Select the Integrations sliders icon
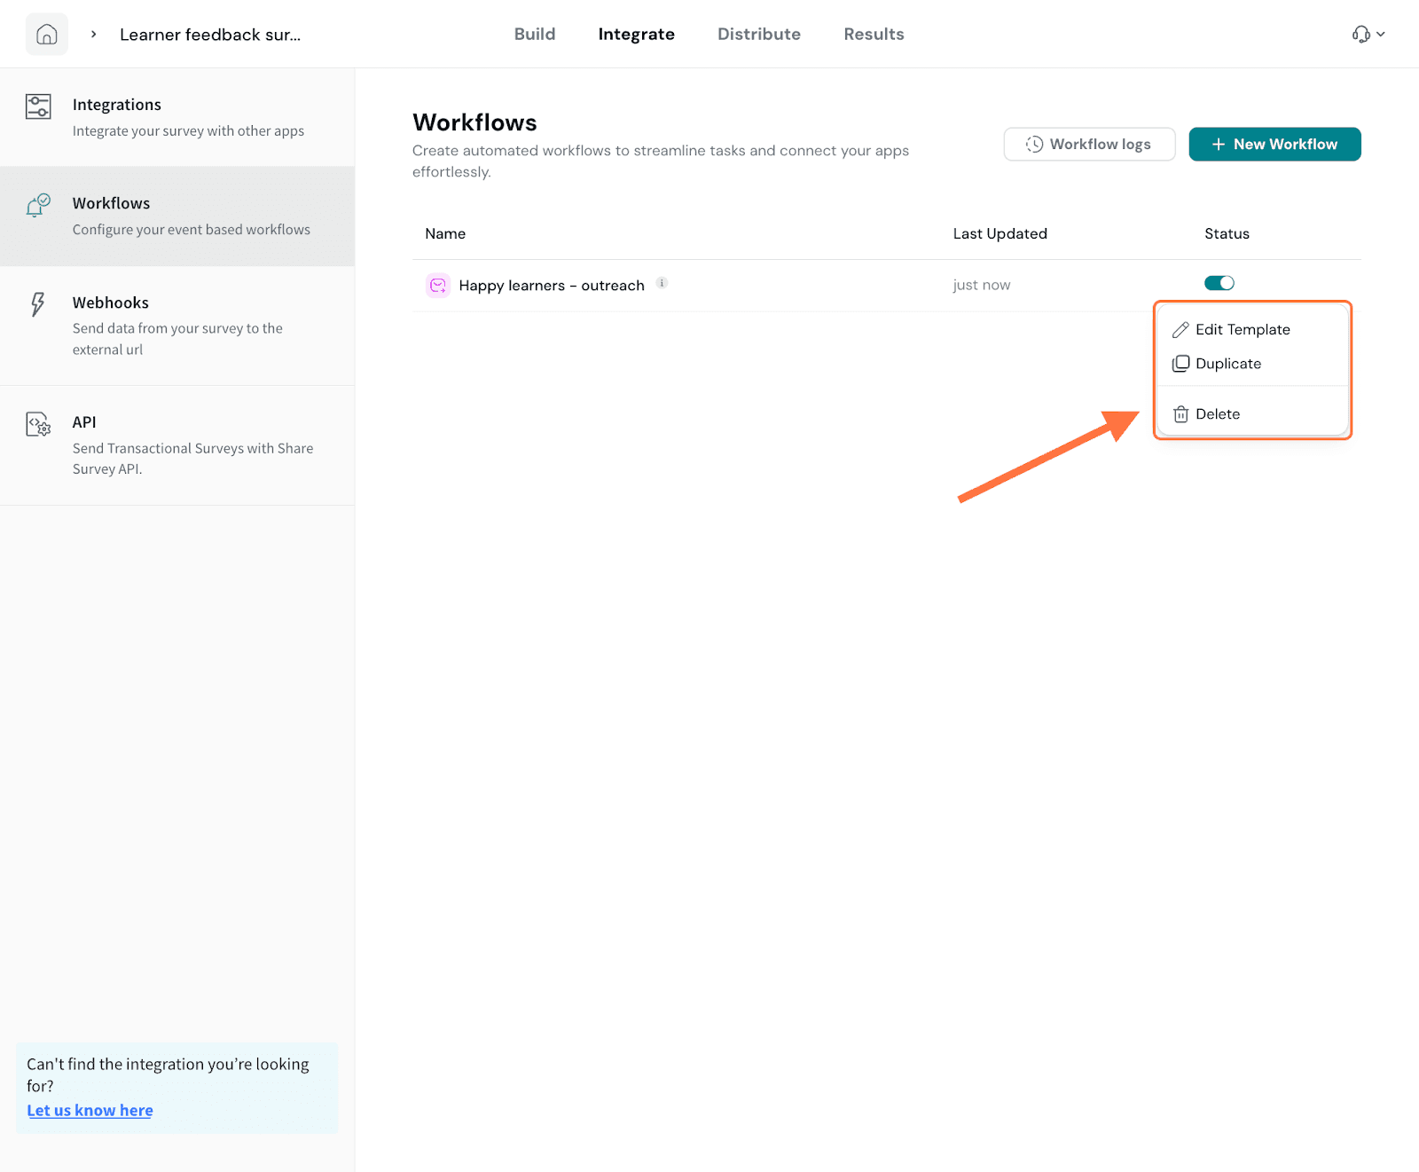 (x=38, y=106)
